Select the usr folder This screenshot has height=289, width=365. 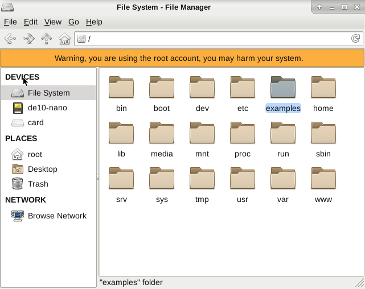243,184
